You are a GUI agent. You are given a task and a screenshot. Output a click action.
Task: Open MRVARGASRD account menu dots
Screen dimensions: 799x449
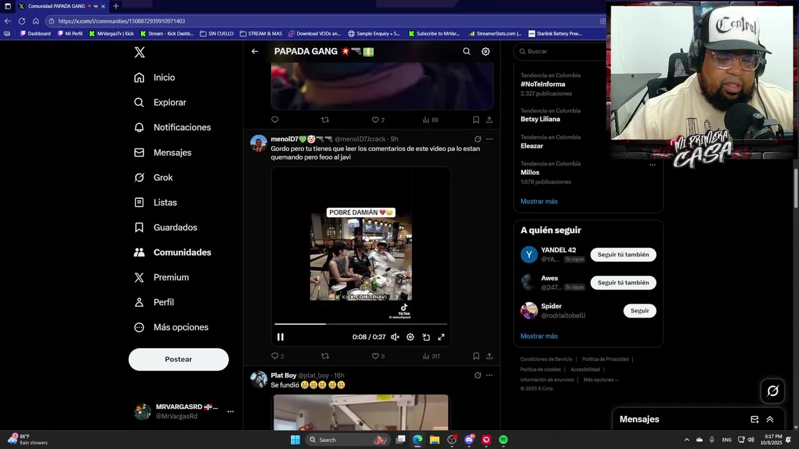(230, 412)
